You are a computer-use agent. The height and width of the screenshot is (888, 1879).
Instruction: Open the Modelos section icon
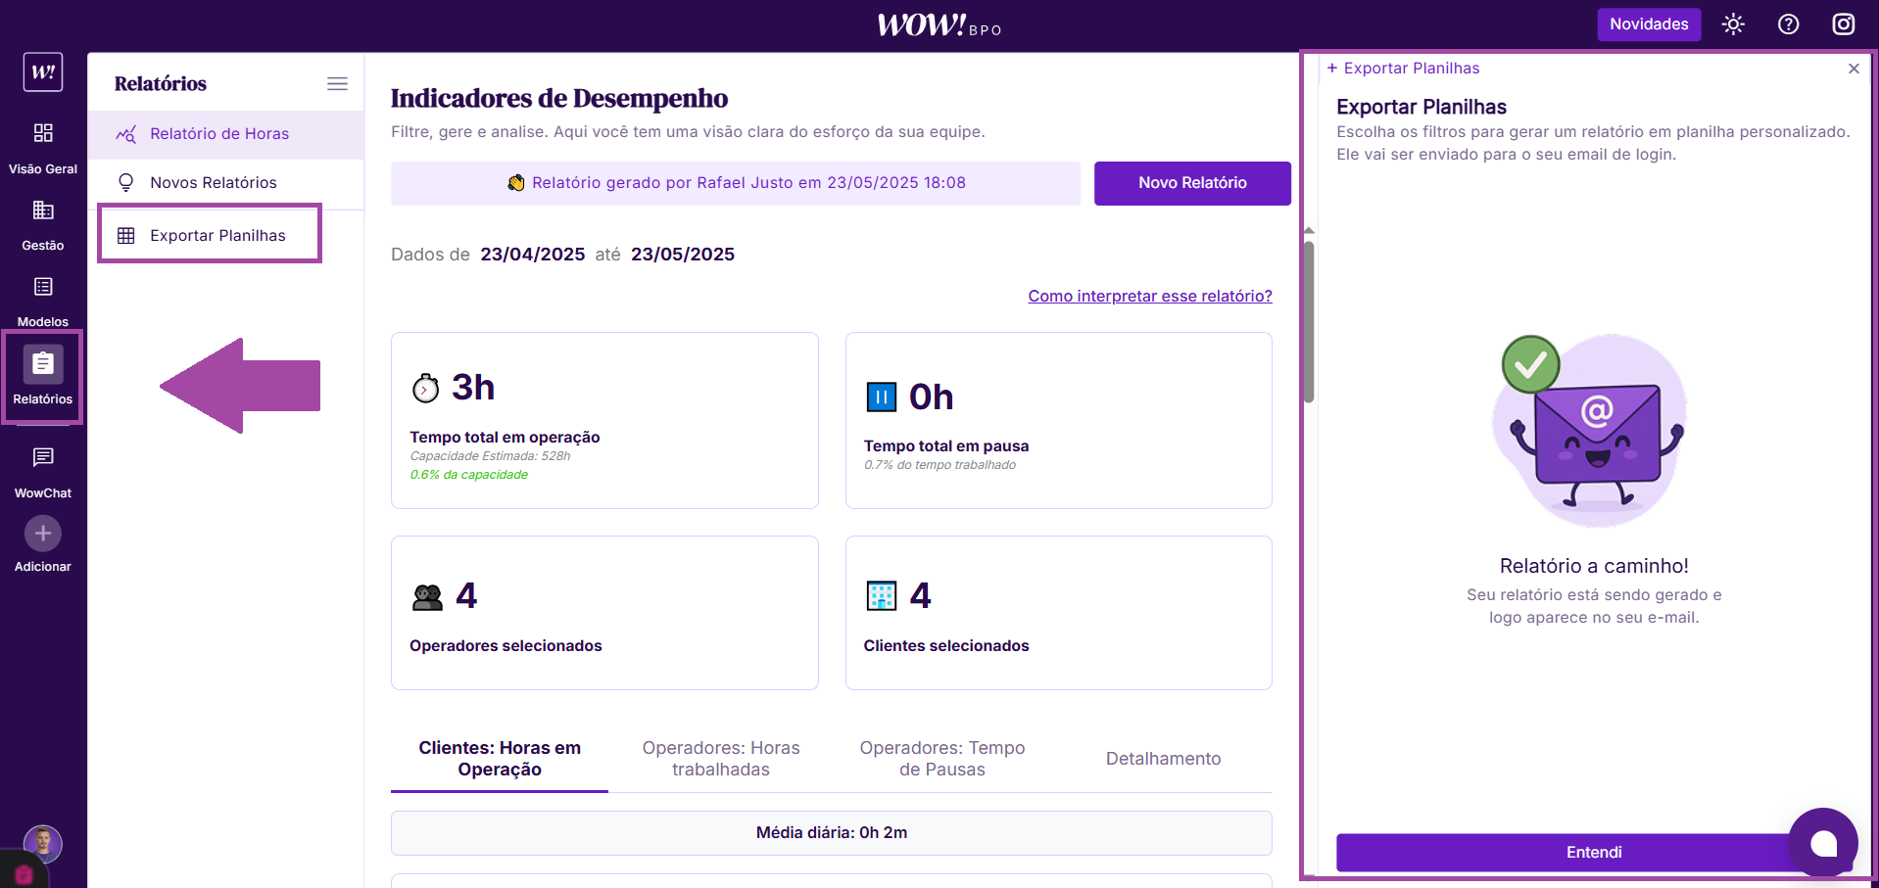pos(43,287)
